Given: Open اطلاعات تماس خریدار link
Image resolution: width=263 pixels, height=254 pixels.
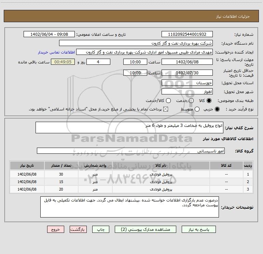Looking at the screenshot, I should [x=56, y=52].
